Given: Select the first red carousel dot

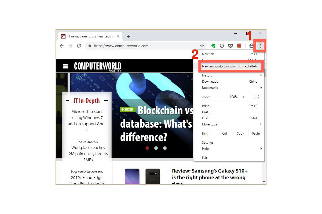Looking at the screenshot, I should coord(147,148).
